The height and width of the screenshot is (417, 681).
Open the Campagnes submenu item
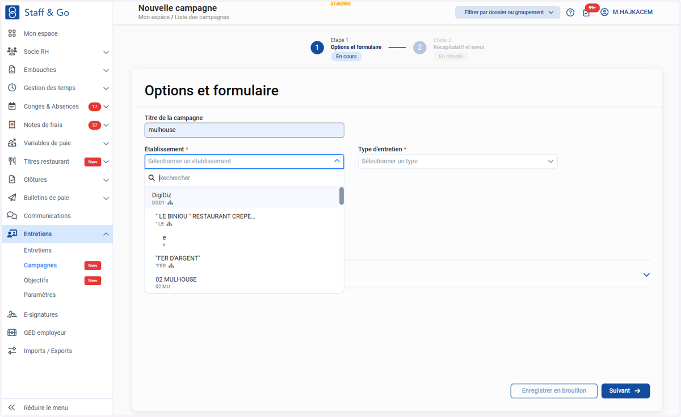coord(40,265)
